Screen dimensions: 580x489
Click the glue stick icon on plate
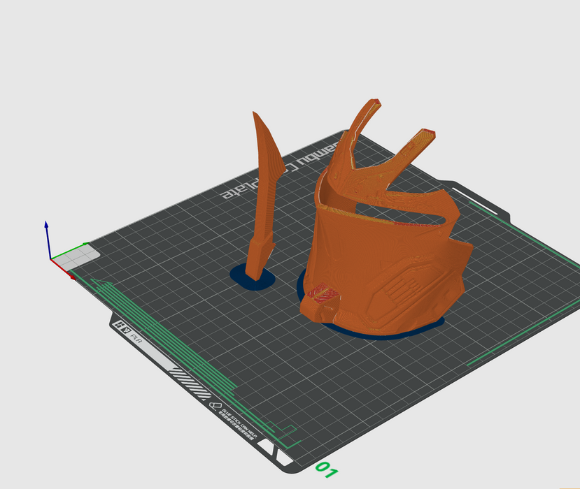pos(216,404)
